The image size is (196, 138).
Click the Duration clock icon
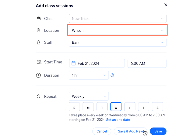tap(39, 75)
